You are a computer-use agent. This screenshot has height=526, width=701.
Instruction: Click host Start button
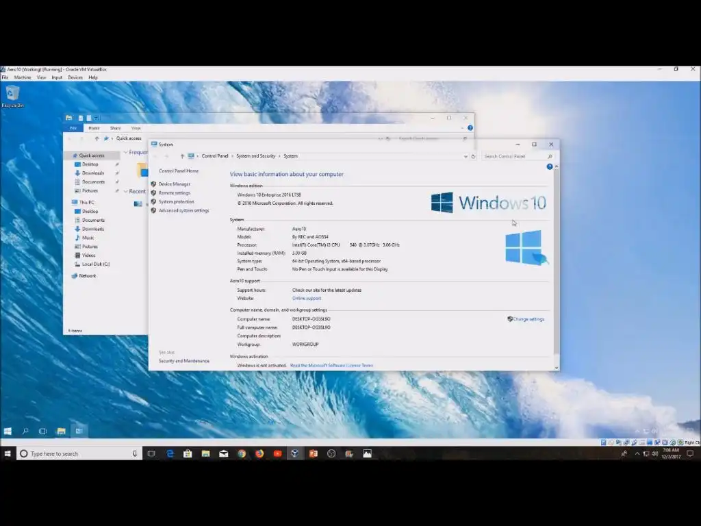(8, 453)
